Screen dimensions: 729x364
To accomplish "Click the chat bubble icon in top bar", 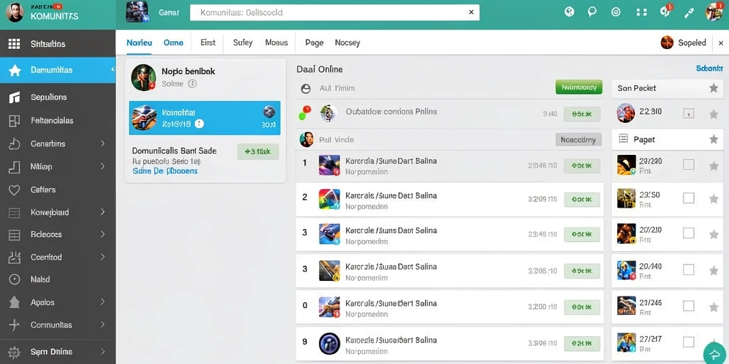I will click(x=592, y=12).
